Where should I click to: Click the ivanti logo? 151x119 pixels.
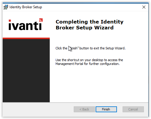pos(26,24)
